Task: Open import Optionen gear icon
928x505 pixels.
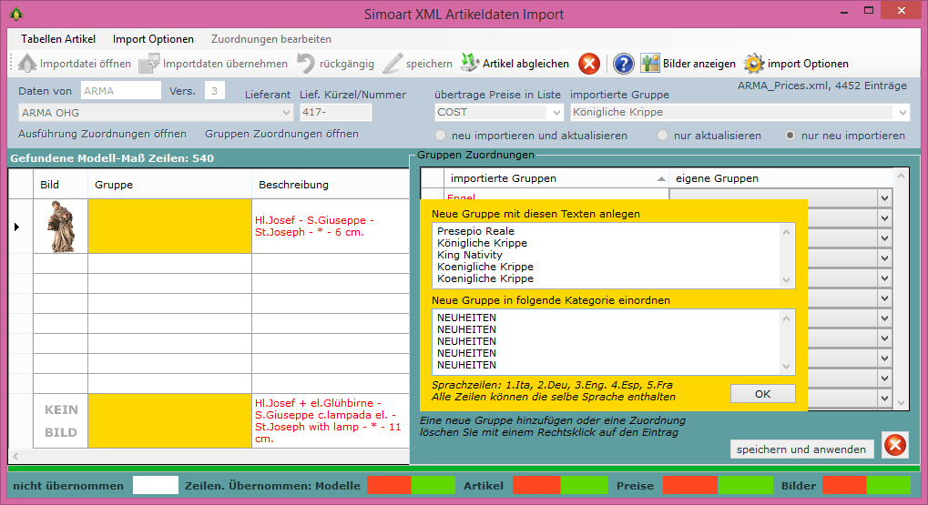Action: [754, 64]
